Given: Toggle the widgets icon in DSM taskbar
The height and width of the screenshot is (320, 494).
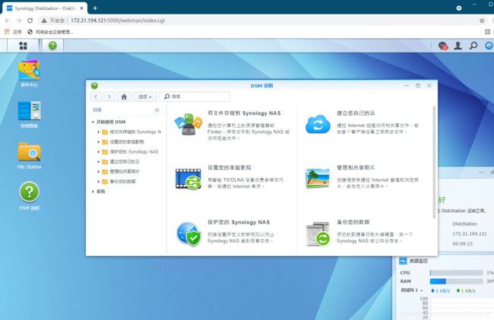Looking at the screenshot, I should click(x=489, y=46).
